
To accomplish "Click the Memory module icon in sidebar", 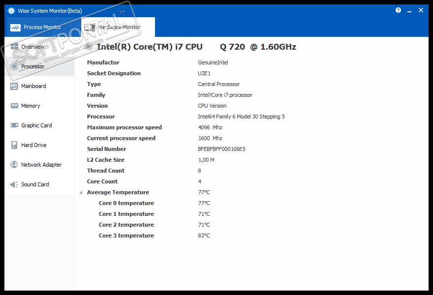I will [x=14, y=106].
